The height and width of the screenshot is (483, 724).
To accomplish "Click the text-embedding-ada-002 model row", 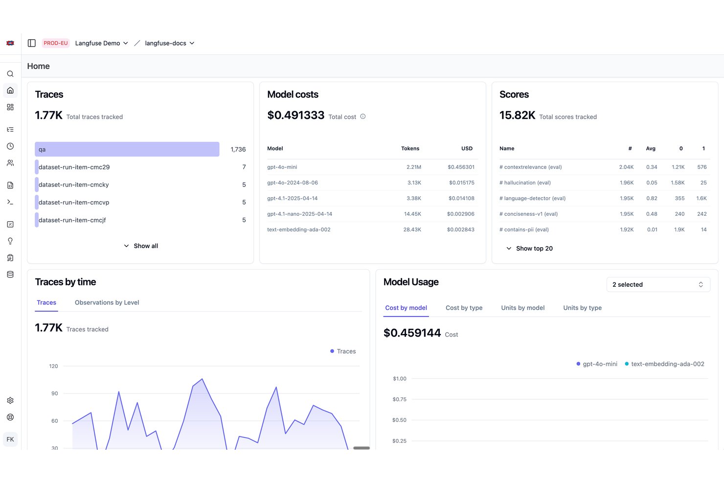I will click(x=373, y=230).
